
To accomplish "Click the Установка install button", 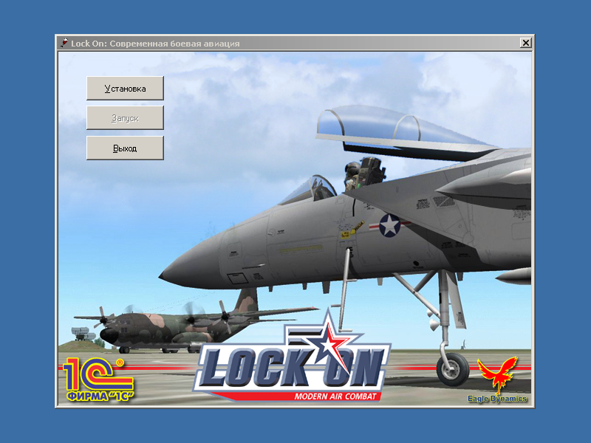I will [x=125, y=88].
